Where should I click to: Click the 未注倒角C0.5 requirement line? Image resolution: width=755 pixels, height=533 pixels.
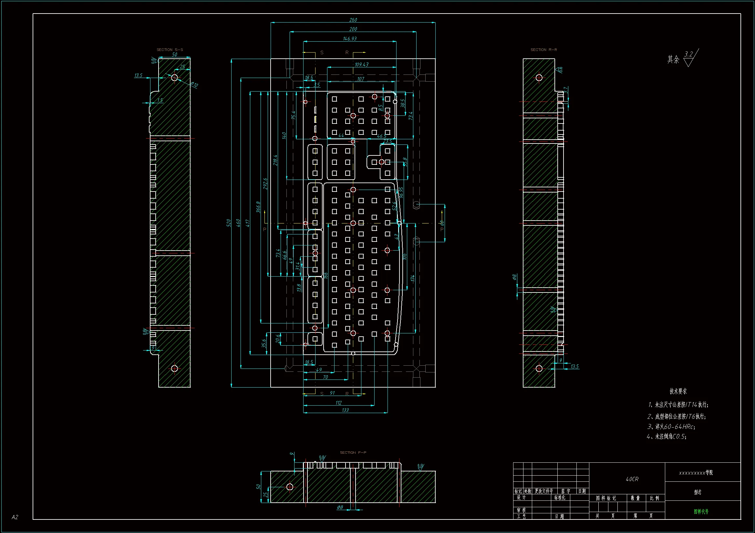[667, 437]
